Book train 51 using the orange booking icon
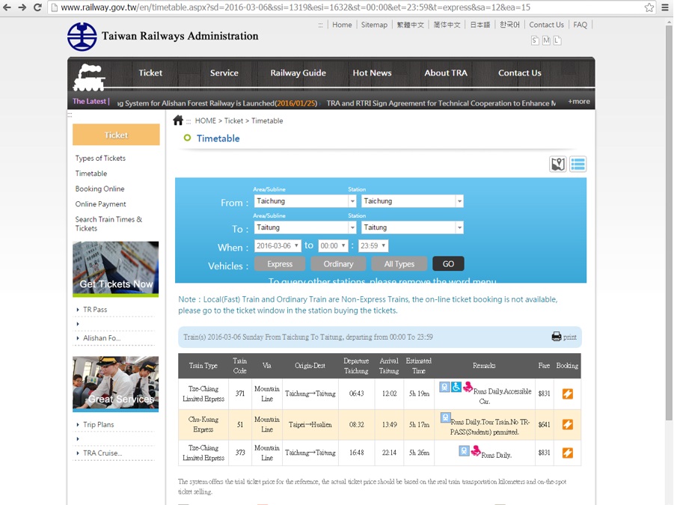674x505 pixels. [x=567, y=424]
